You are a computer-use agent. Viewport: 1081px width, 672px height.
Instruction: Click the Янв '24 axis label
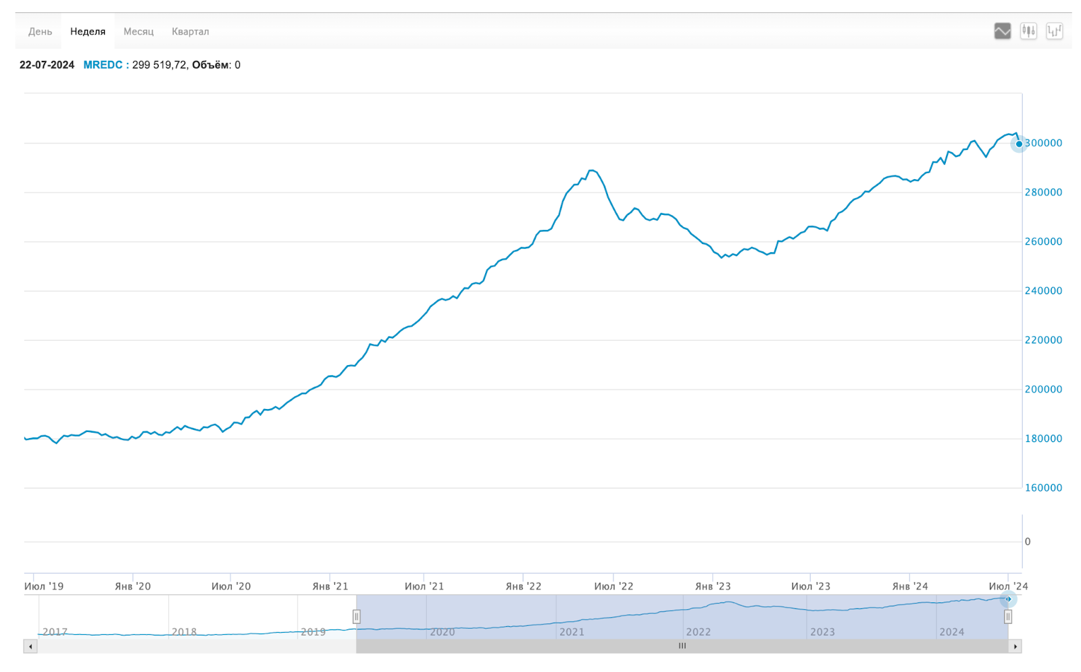[910, 586]
